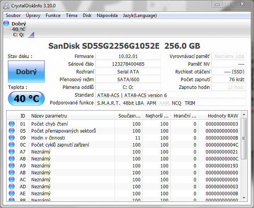
Task: Open the Soubor menu
Action: [x=13, y=15]
